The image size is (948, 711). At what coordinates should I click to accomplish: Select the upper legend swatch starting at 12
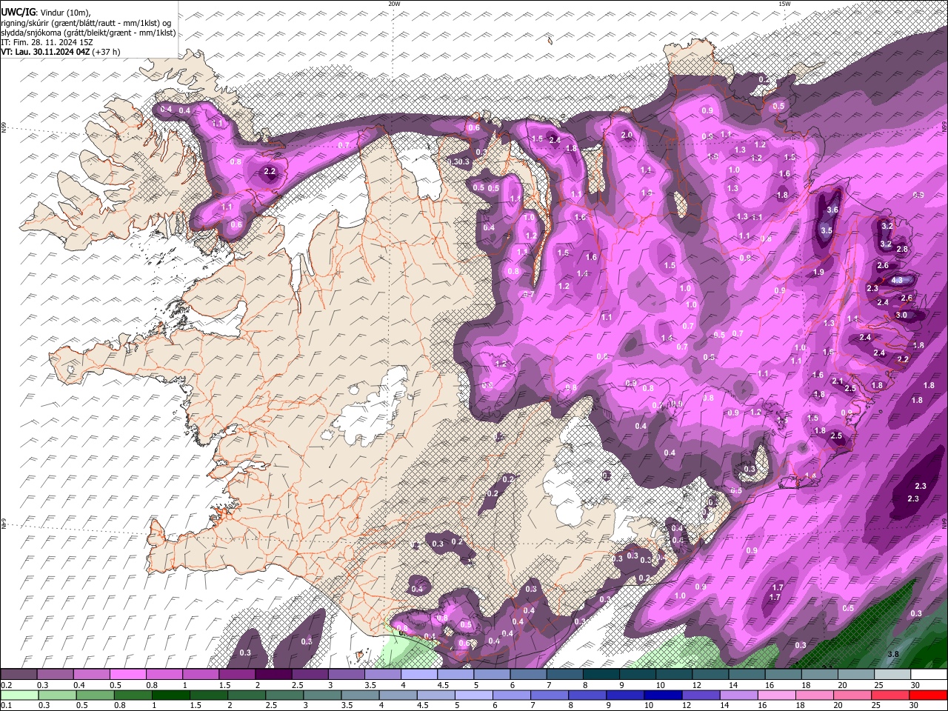(710, 675)
